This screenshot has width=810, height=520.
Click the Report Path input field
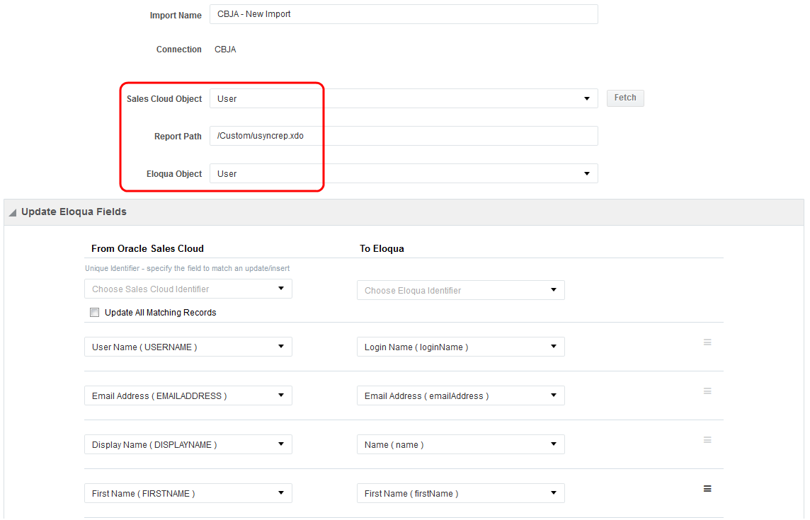click(404, 136)
